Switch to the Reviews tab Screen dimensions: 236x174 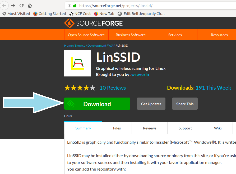coord(150,128)
